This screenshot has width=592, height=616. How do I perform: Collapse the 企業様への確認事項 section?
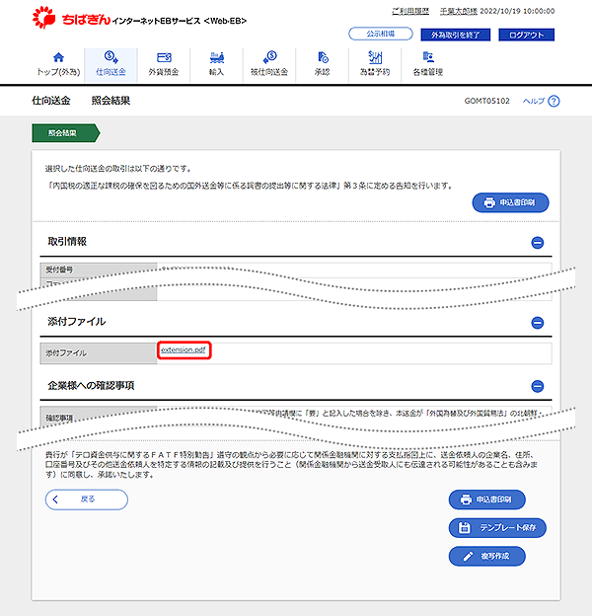pos(538,387)
